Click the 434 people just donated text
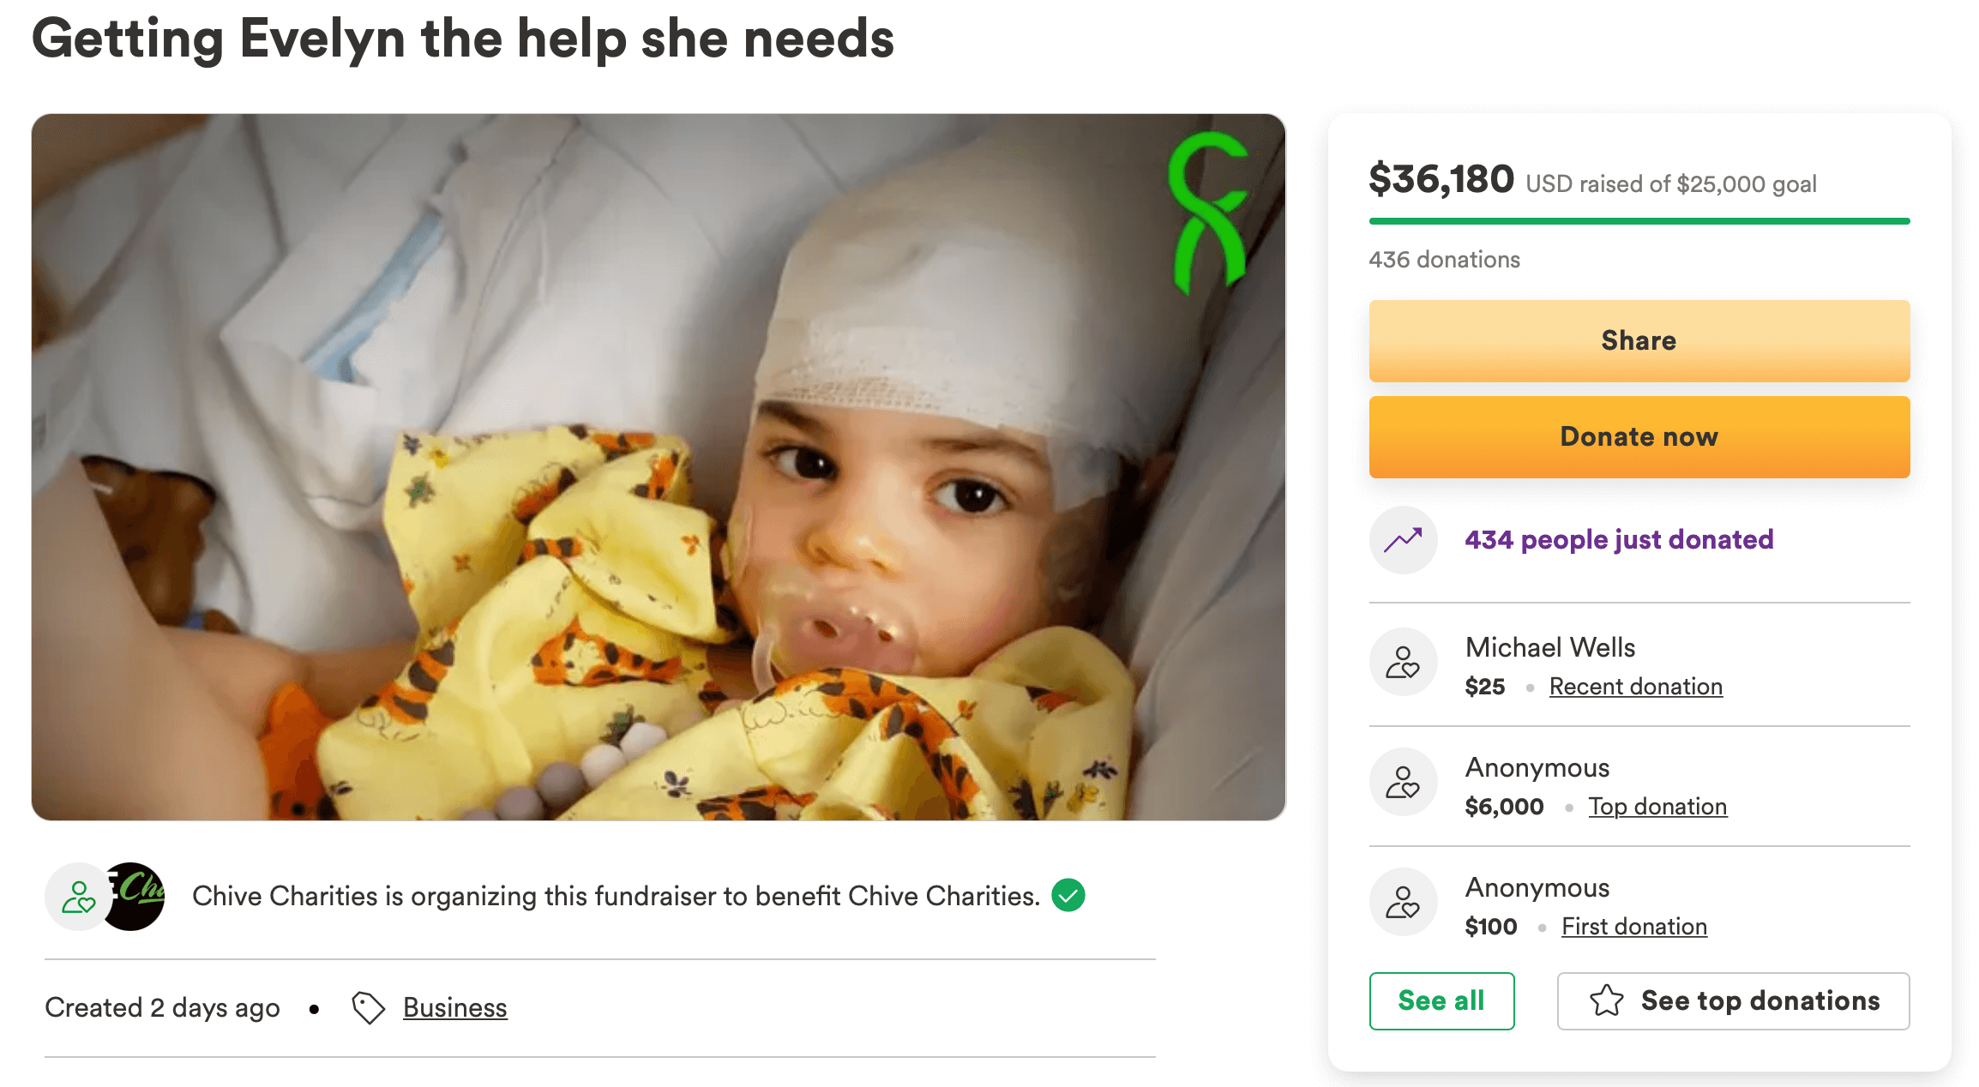1979x1087 pixels. (x=1618, y=540)
